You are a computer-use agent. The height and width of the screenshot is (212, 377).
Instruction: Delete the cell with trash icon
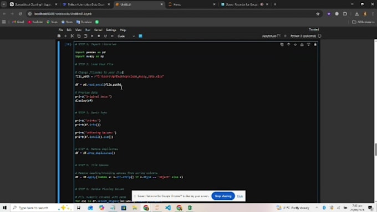tap(315, 44)
